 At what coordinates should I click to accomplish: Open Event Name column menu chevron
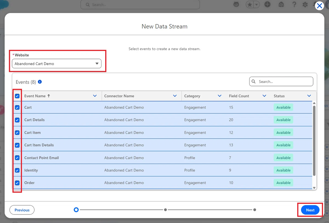click(x=95, y=96)
